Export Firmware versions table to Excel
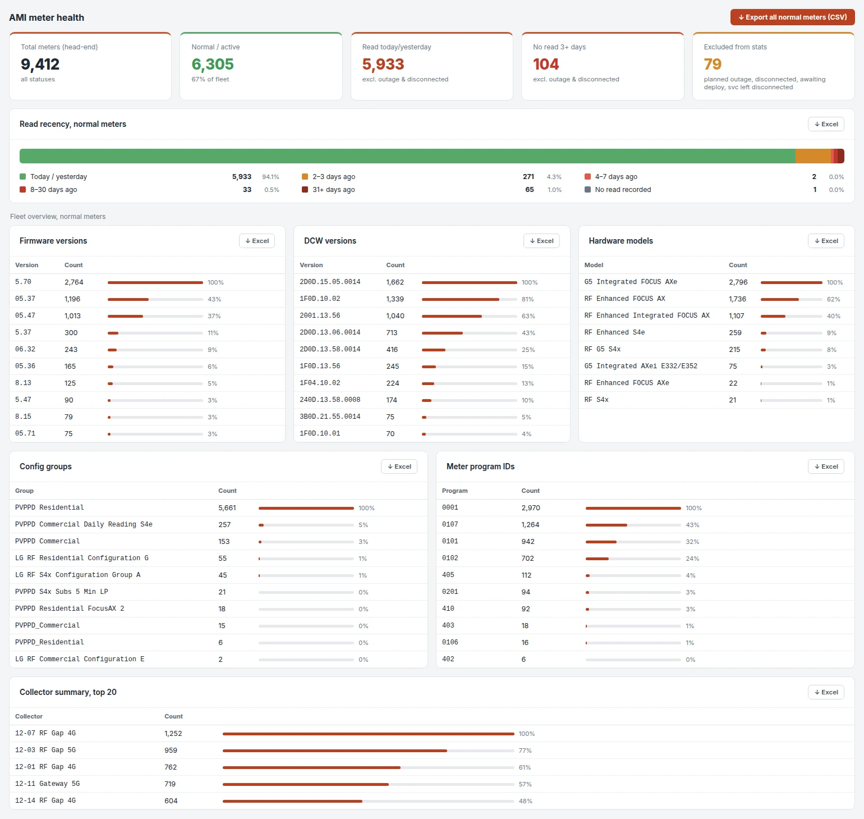Image resolution: width=864 pixels, height=819 pixels. [257, 241]
